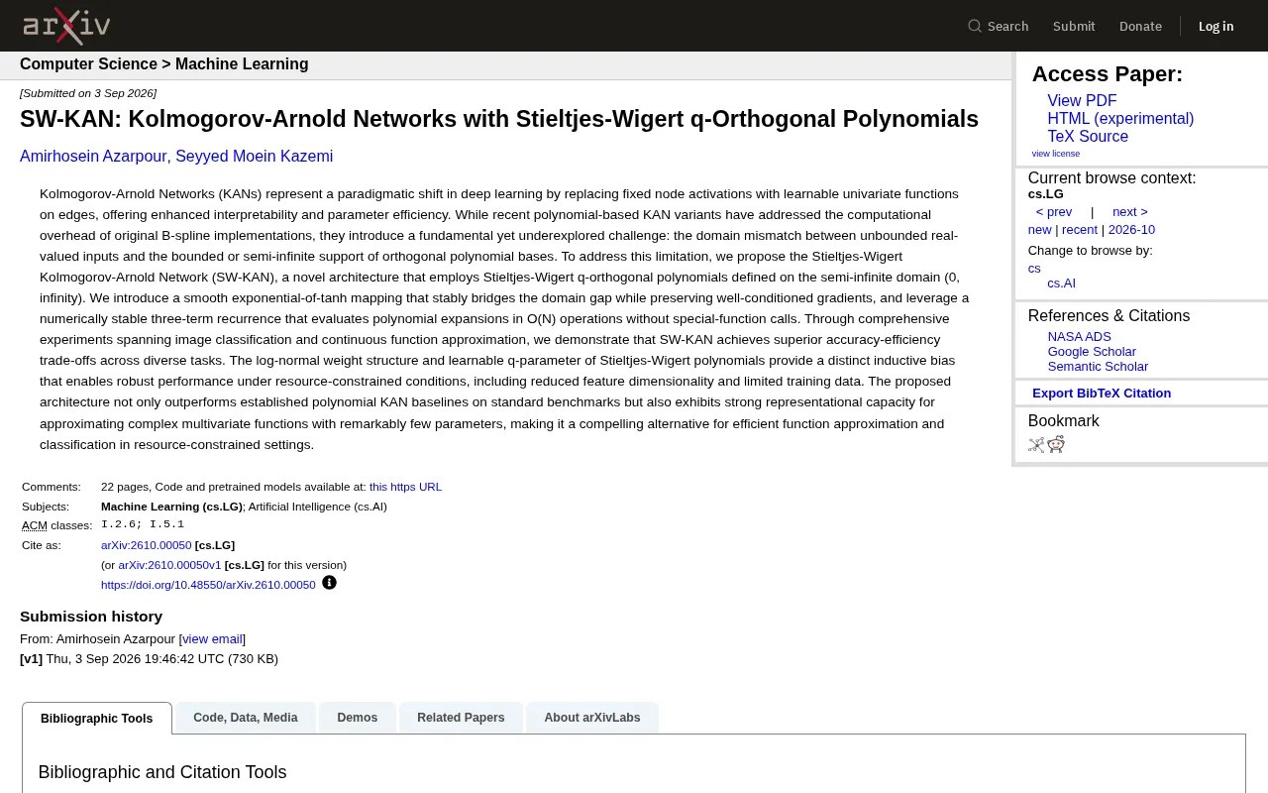Go to the next paper via 'next >'
This screenshot has width=1268, height=793.
1130,212
